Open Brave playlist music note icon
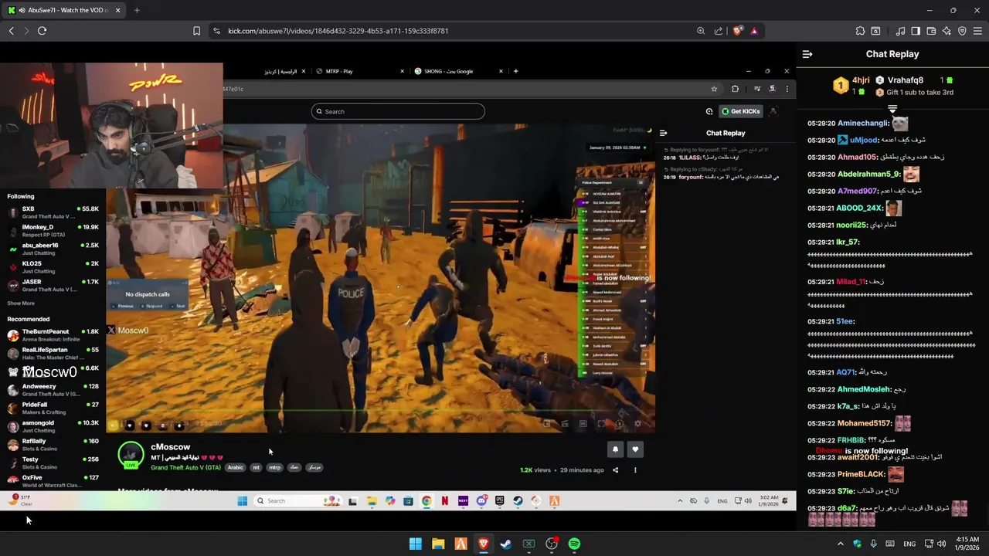This screenshot has width=989, height=556. pos(900,31)
